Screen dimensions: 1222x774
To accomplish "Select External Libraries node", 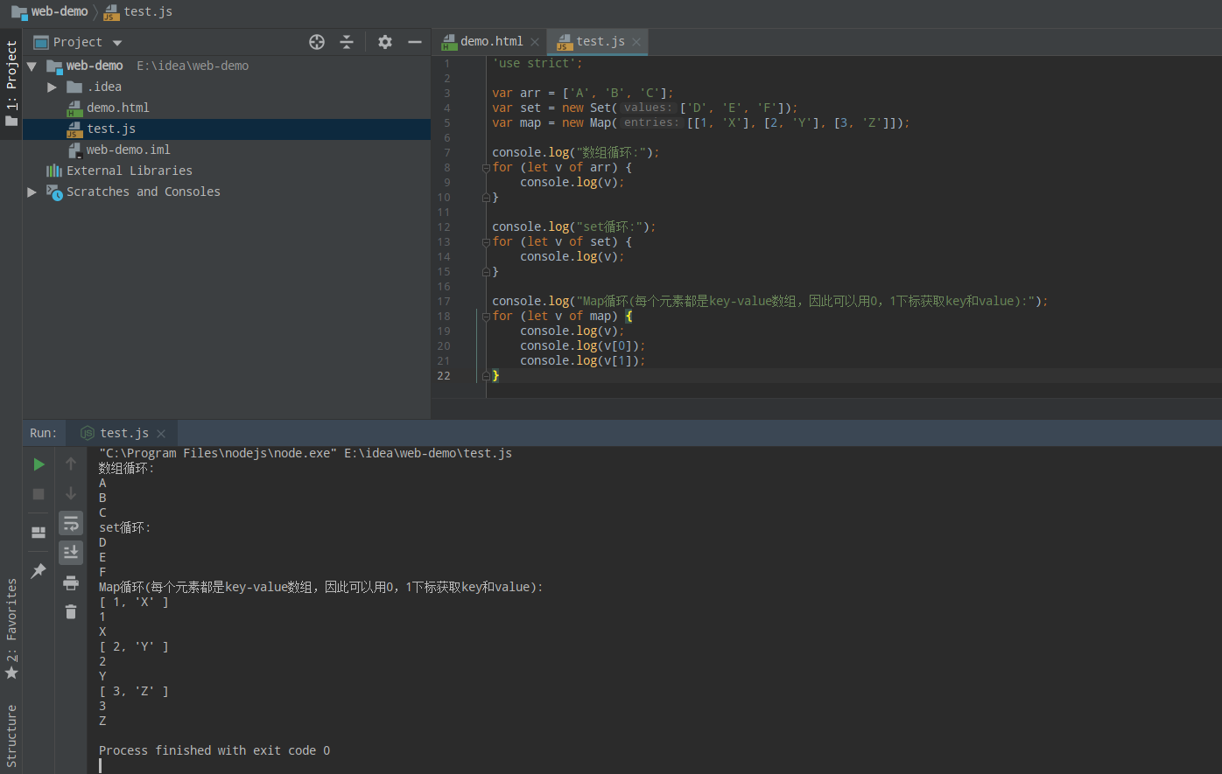I will pos(129,171).
